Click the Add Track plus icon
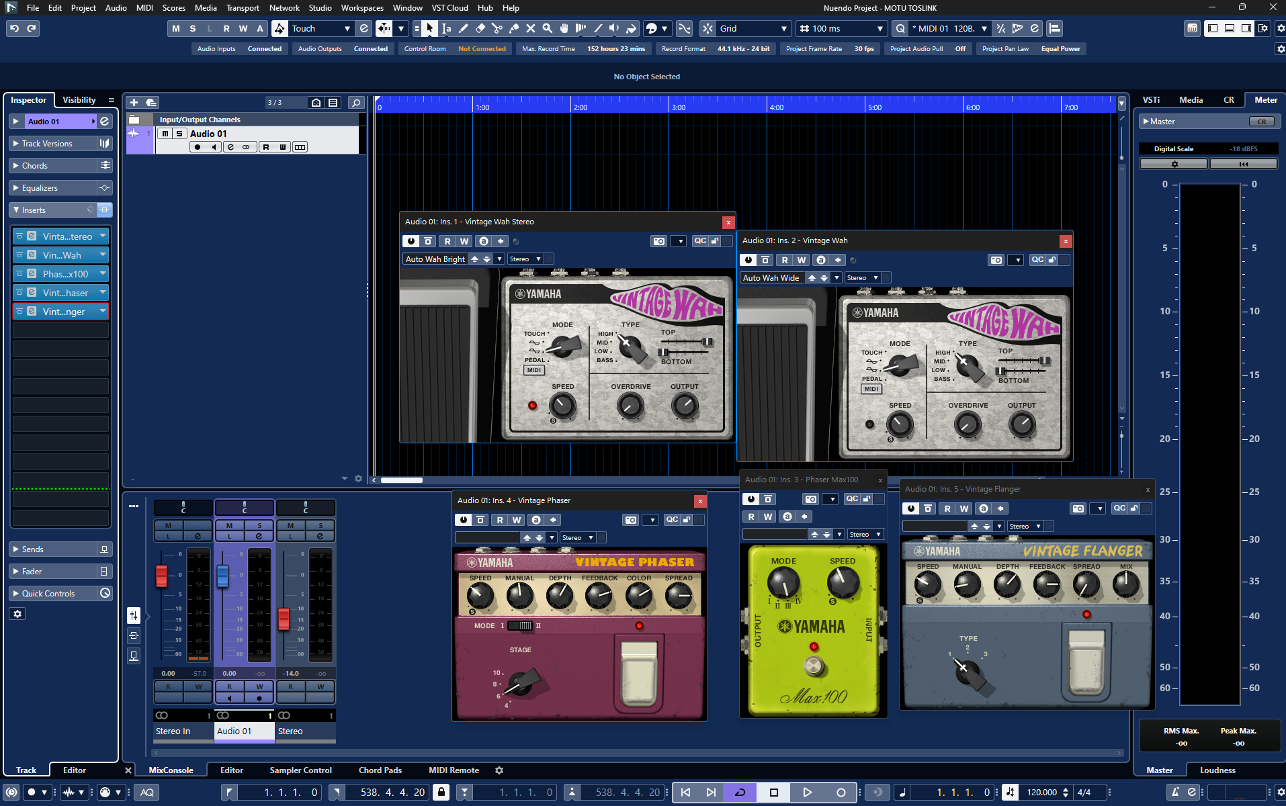The width and height of the screenshot is (1286, 806). click(x=134, y=102)
